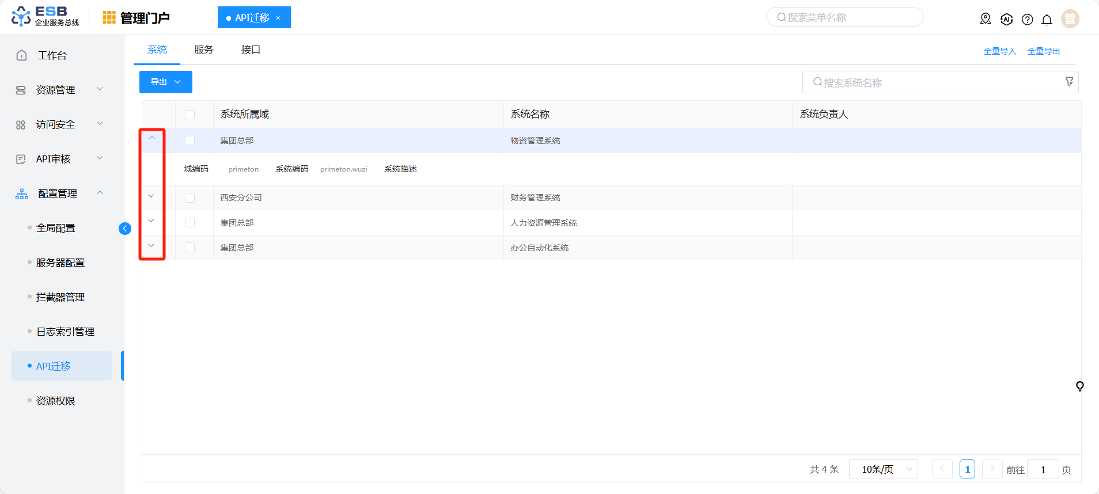
Task: Collapse sidebar with blue arrow button
Action: (x=125, y=229)
